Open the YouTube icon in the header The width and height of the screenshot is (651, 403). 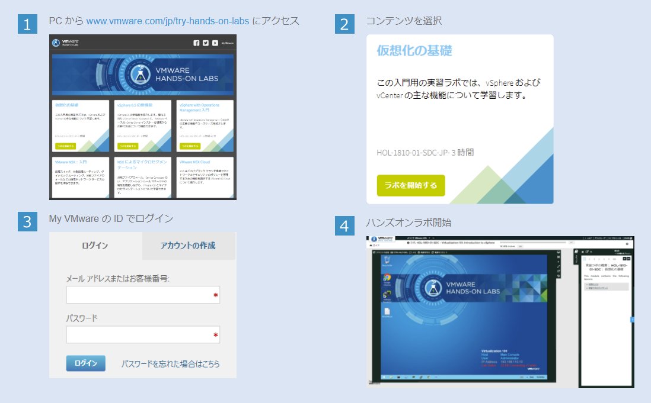tap(215, 44)
